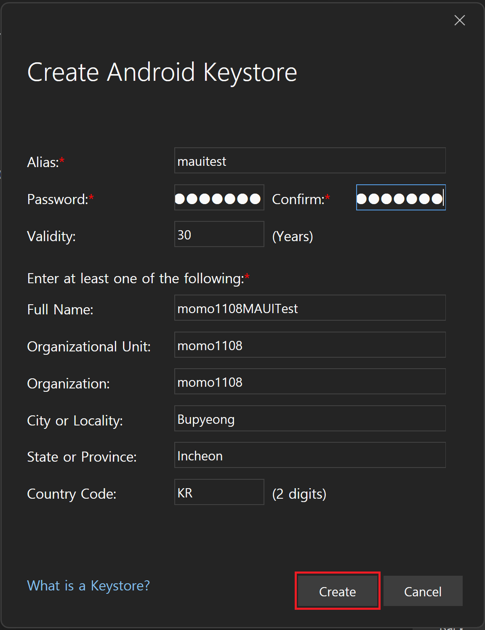Click the 'Password:' label
485x630 pixels.
coord(57,199)
